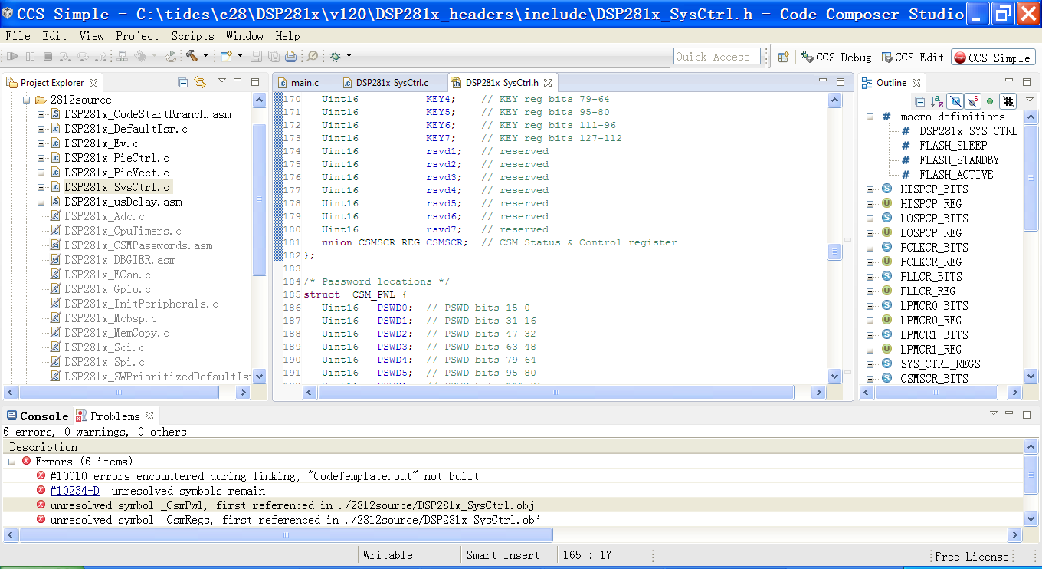Switch to CCS Debug perspective
This screenshot has width=1042, height=569.
point(837,58)
